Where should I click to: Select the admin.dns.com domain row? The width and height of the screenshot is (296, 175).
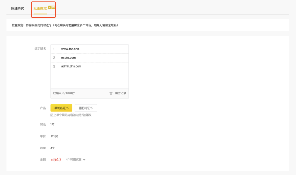(89, 66)
